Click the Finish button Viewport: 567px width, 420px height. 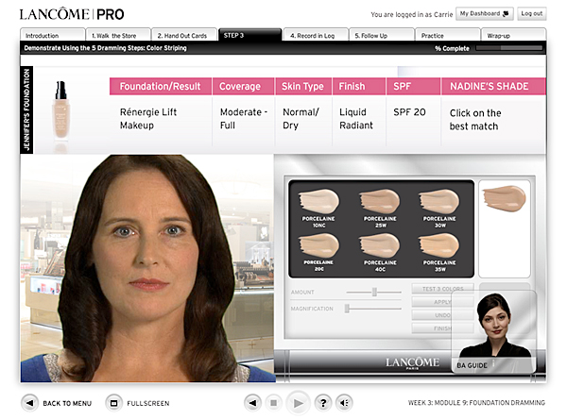(x=442, y=328)
